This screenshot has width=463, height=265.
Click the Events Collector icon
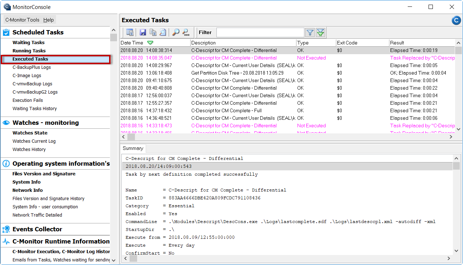(6, 229)
